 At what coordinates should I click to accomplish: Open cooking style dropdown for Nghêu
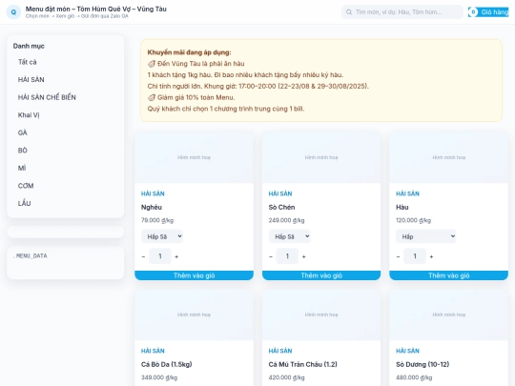pyautogui.click(x=162, y=236)
